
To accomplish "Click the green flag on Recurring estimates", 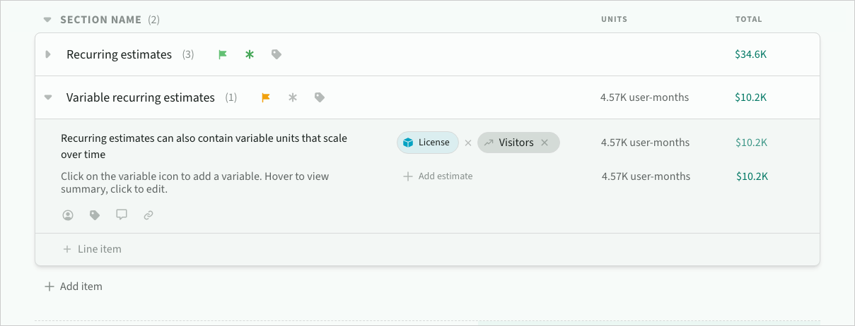I will (223, 54).
